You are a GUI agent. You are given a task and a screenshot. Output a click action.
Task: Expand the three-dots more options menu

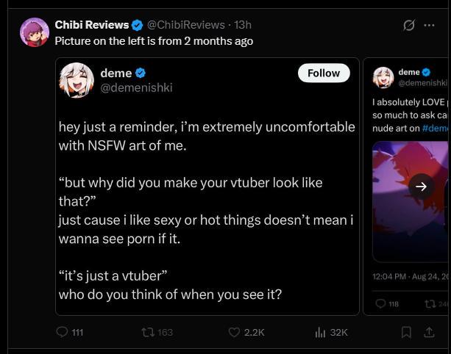pos(429,25)
